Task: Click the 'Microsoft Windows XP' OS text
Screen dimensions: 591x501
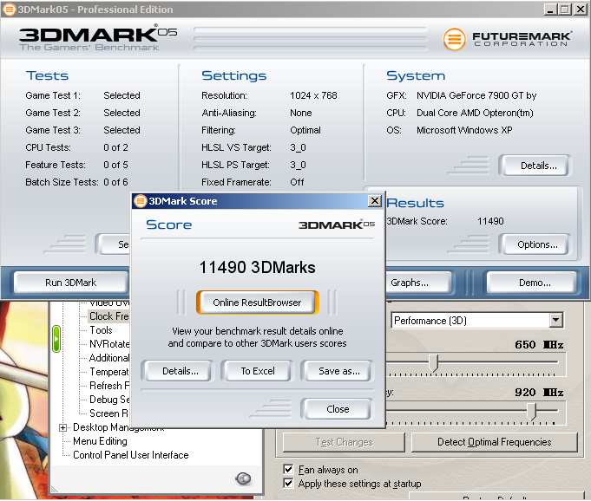Action: [x=464, y=130]
